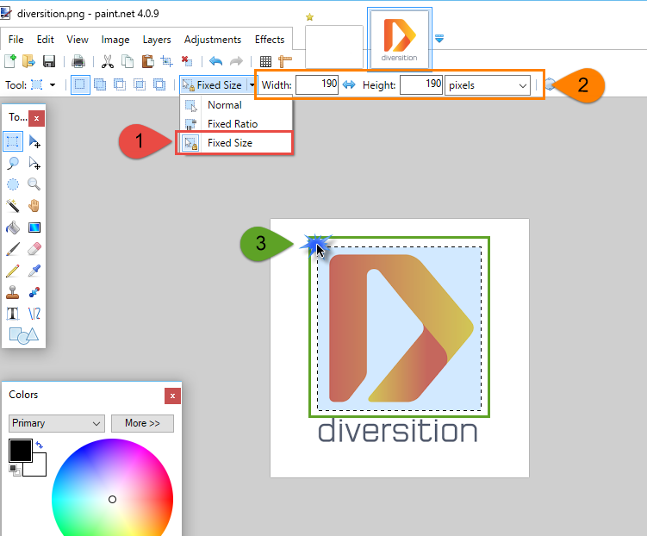Screen dimensions: 647x536
Task: Click the Deselect icon
Action: (187, 61)
